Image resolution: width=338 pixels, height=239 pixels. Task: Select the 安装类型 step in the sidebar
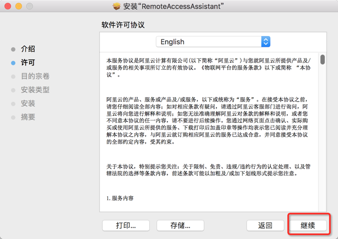click(35, 89)
